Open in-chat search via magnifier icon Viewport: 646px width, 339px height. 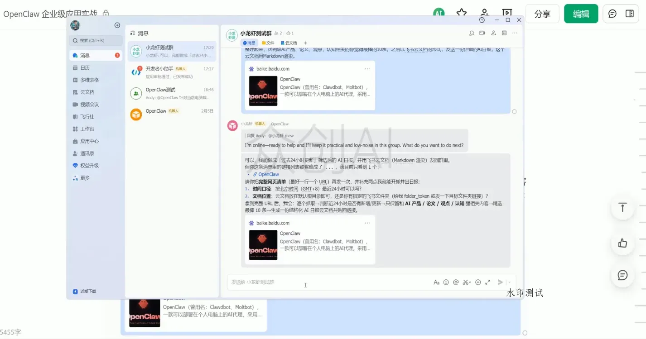[472, 33]
